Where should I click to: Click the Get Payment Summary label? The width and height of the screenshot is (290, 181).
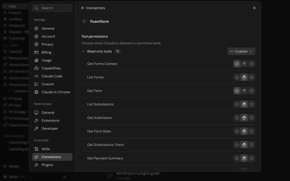(x=105, y=158)
